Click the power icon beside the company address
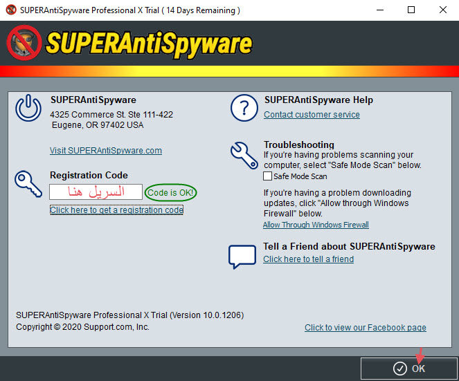The image size is (459, 381). click(x=28, y=108)
